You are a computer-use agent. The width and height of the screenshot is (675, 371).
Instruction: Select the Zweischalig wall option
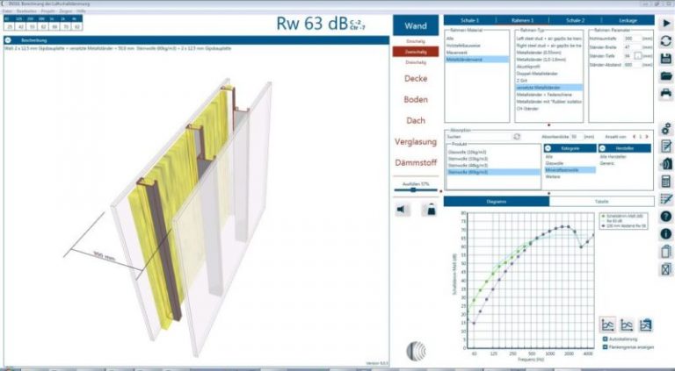coord(415,52)
